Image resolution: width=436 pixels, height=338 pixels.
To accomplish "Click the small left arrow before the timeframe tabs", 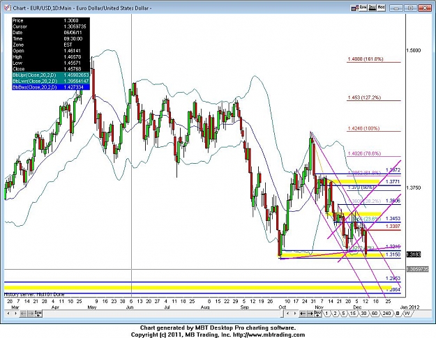I will pyautogui.click(x=288, y=314).
